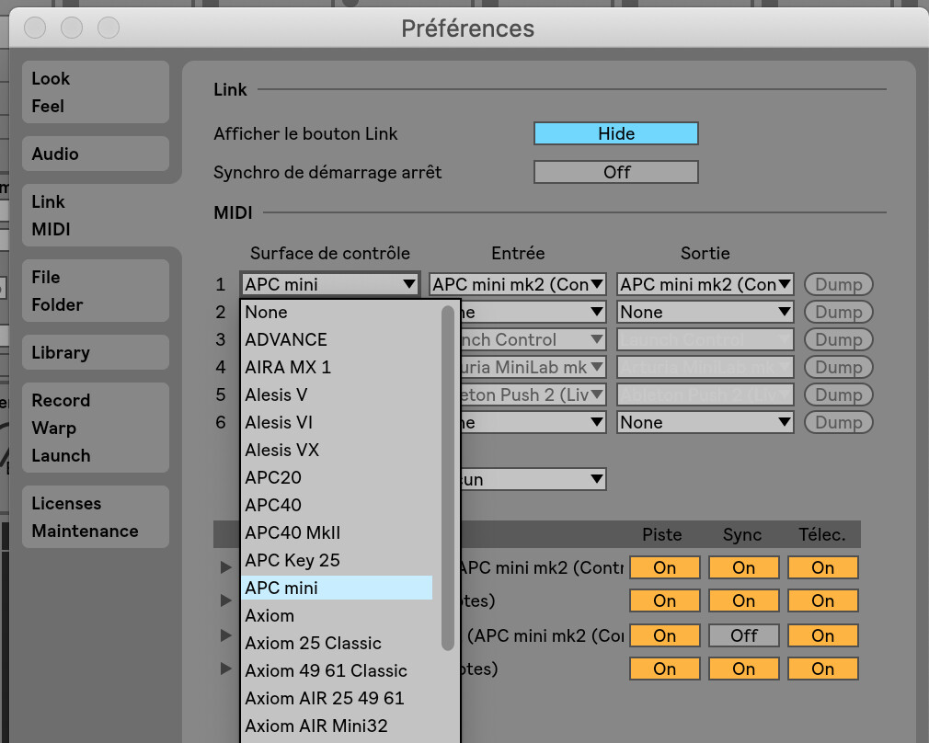Viewport: 929px width, 743px height.
Task: Open the Library preferences tab
Action: [96, 352]
